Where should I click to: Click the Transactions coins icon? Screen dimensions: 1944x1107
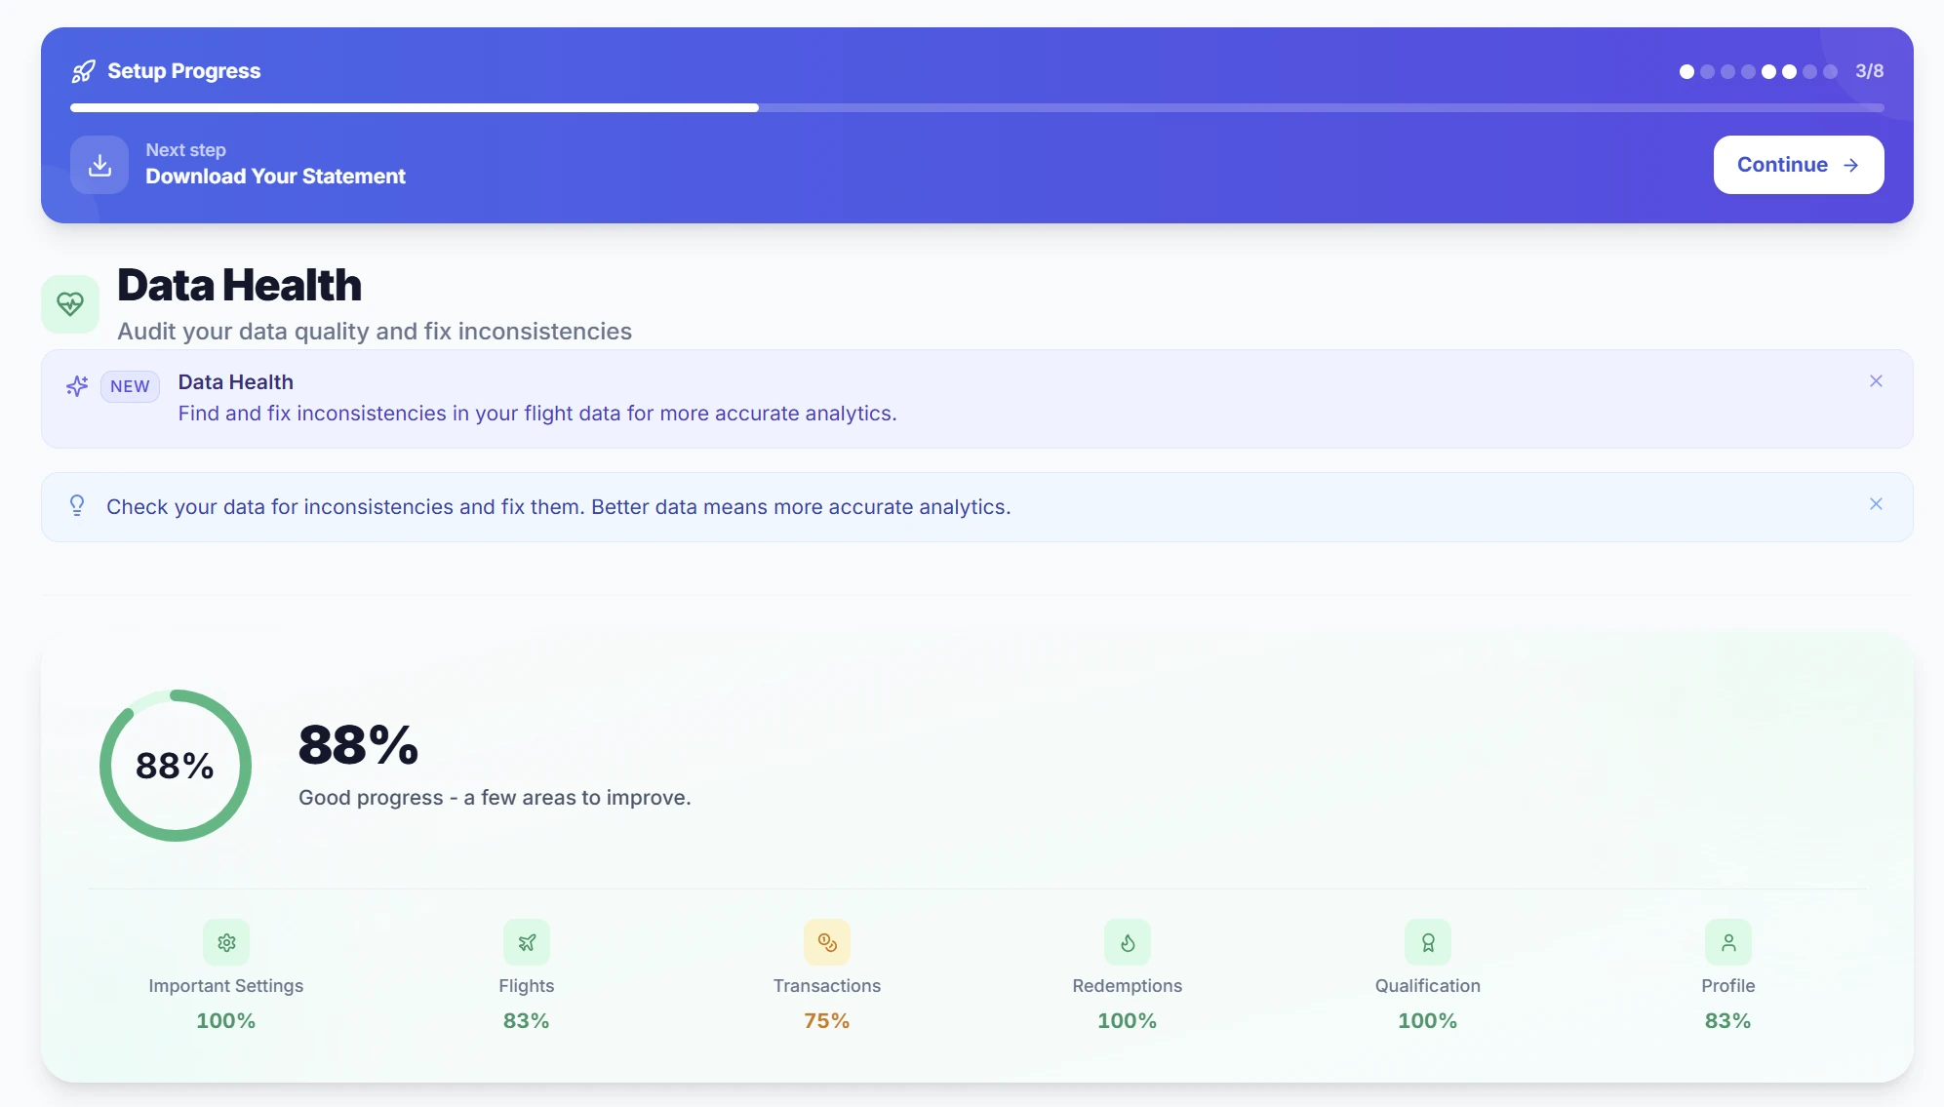826,942
